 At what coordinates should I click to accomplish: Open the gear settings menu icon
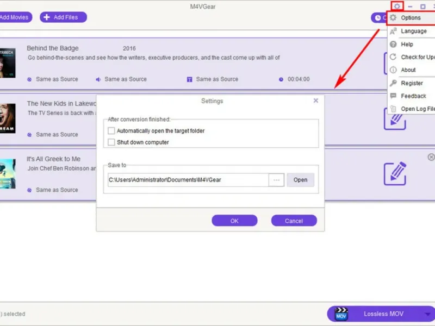click(x=397, y=6)
